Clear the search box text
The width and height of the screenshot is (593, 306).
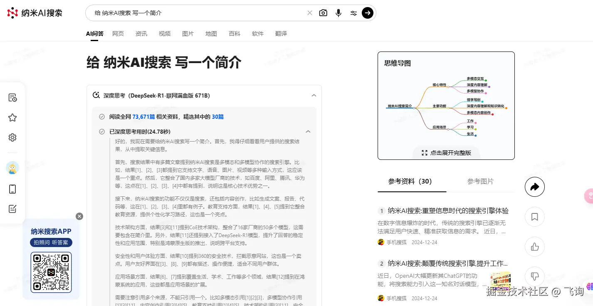point(310,13)
